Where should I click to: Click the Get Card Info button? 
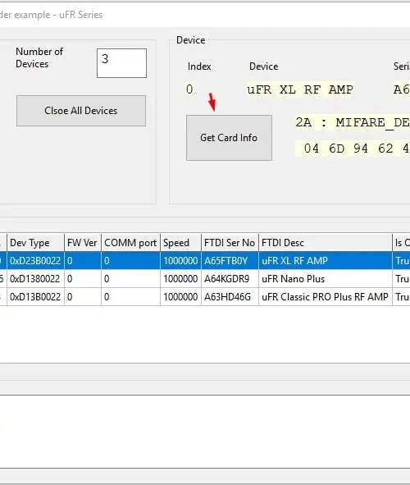tap(229, 138)
